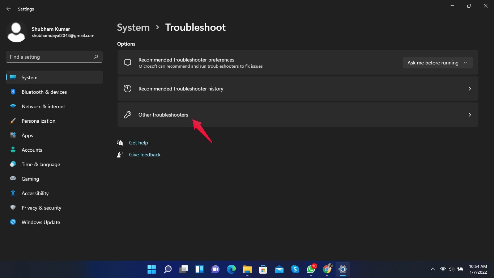Select Network & internet in the sidebar
The image size is (494, 278).
point(43,106)
